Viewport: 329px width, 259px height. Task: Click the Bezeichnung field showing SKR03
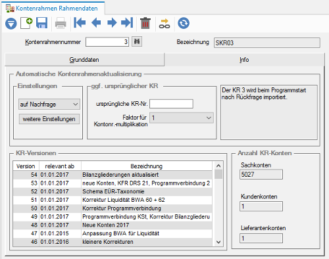(x=267, y=43)
